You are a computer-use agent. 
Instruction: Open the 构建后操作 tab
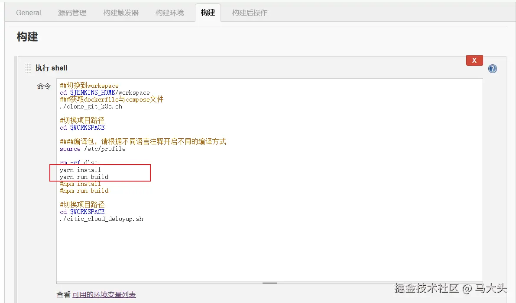pos(249,13)
